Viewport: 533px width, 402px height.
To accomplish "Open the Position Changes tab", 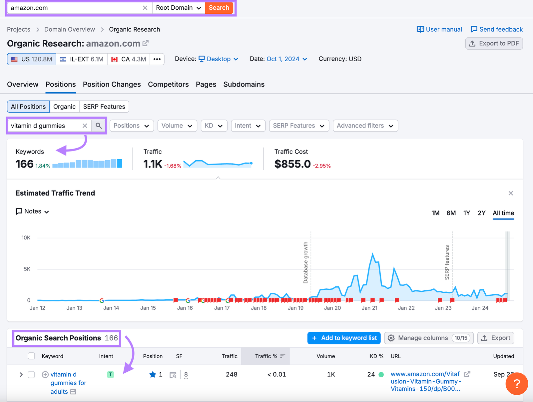I will (112, 84).
